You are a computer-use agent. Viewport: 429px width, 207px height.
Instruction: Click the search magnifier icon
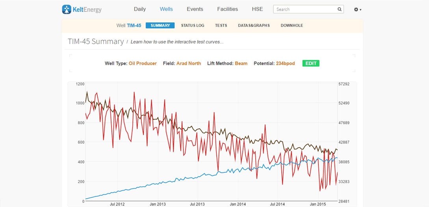(339, 9)
